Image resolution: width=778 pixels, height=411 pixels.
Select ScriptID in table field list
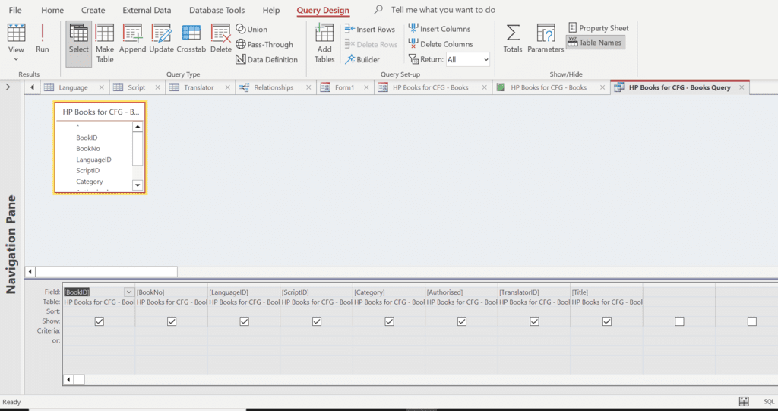(88, 170)
